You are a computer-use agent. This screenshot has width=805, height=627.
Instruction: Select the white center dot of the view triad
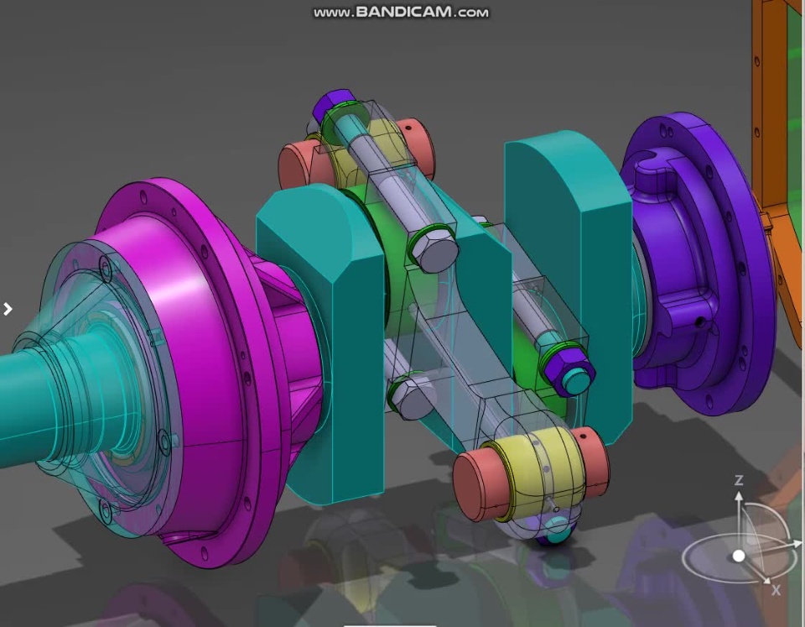click(x=739, y=556)
